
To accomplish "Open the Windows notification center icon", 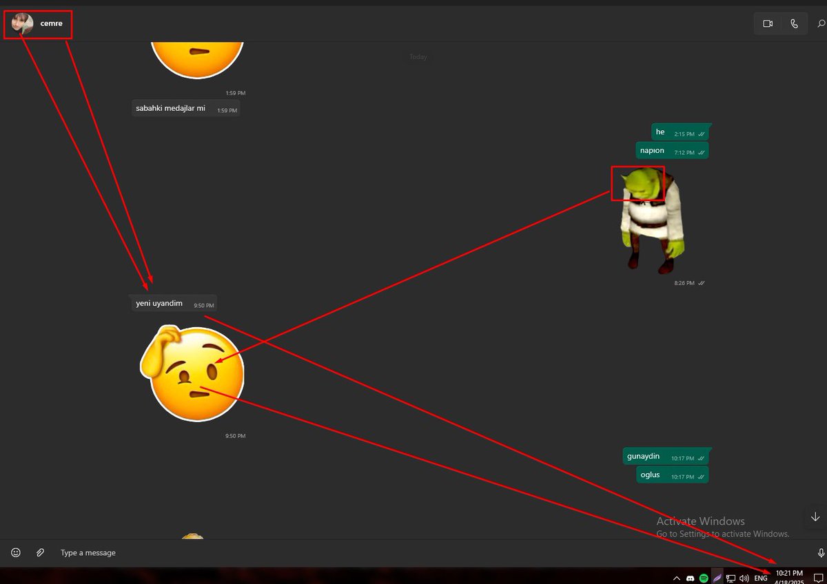I will [818, 578].
